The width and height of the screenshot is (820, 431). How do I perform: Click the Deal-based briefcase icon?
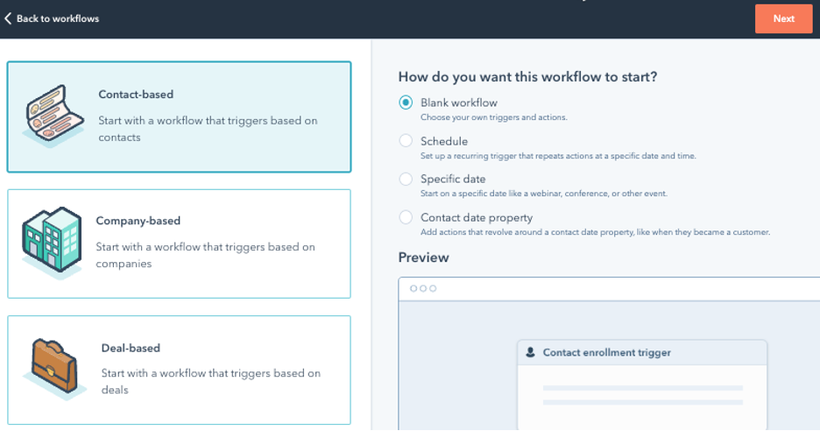tap(53, 368)
